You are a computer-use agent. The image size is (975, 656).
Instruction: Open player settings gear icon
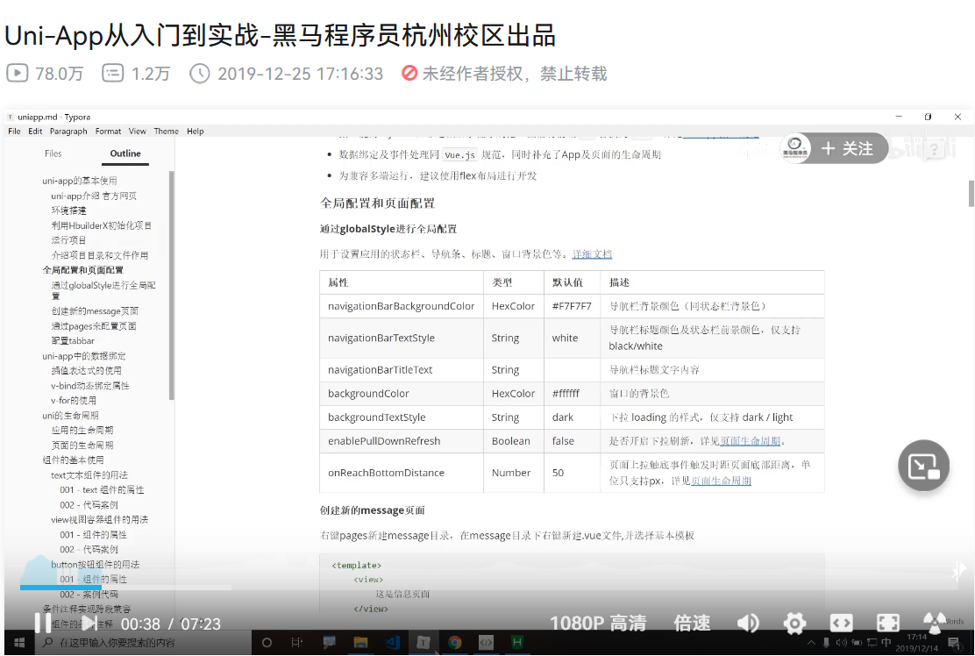[794, 623]
